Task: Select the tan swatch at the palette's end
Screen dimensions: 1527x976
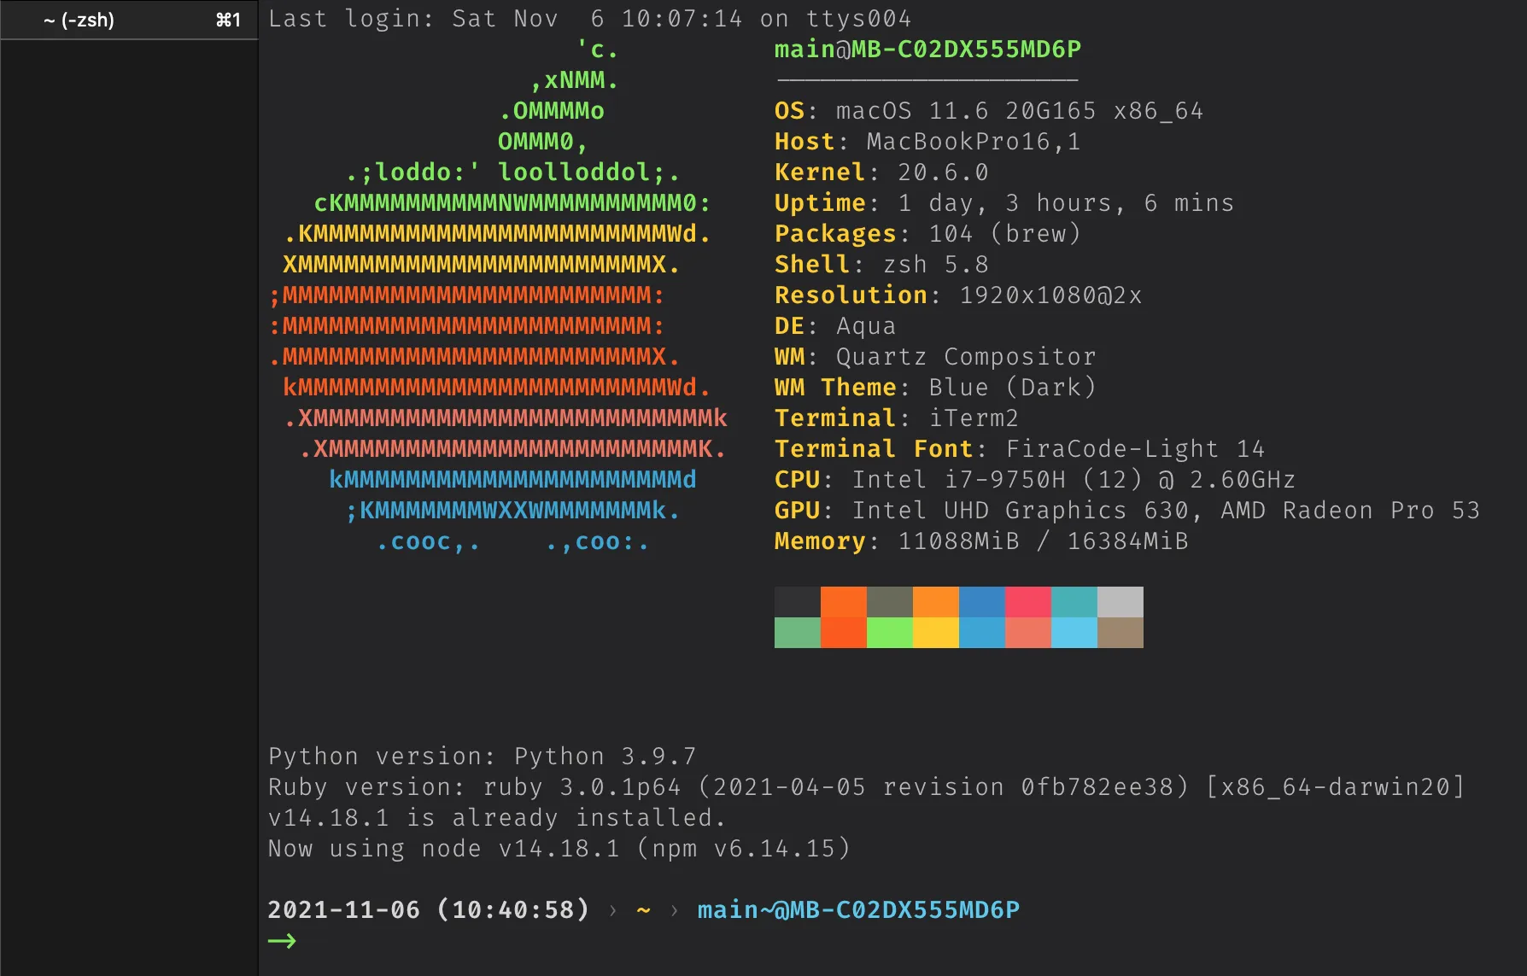Action: coord(1119,630)
